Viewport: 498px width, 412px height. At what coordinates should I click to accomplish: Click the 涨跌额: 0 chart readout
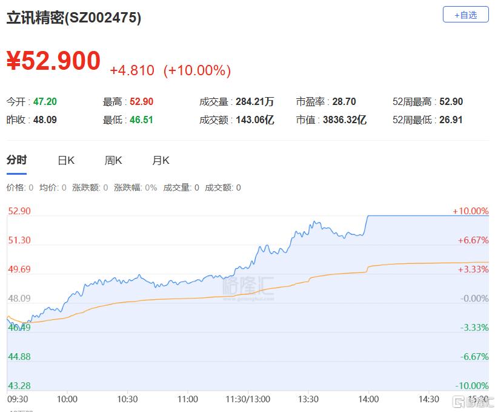point(90,187)
